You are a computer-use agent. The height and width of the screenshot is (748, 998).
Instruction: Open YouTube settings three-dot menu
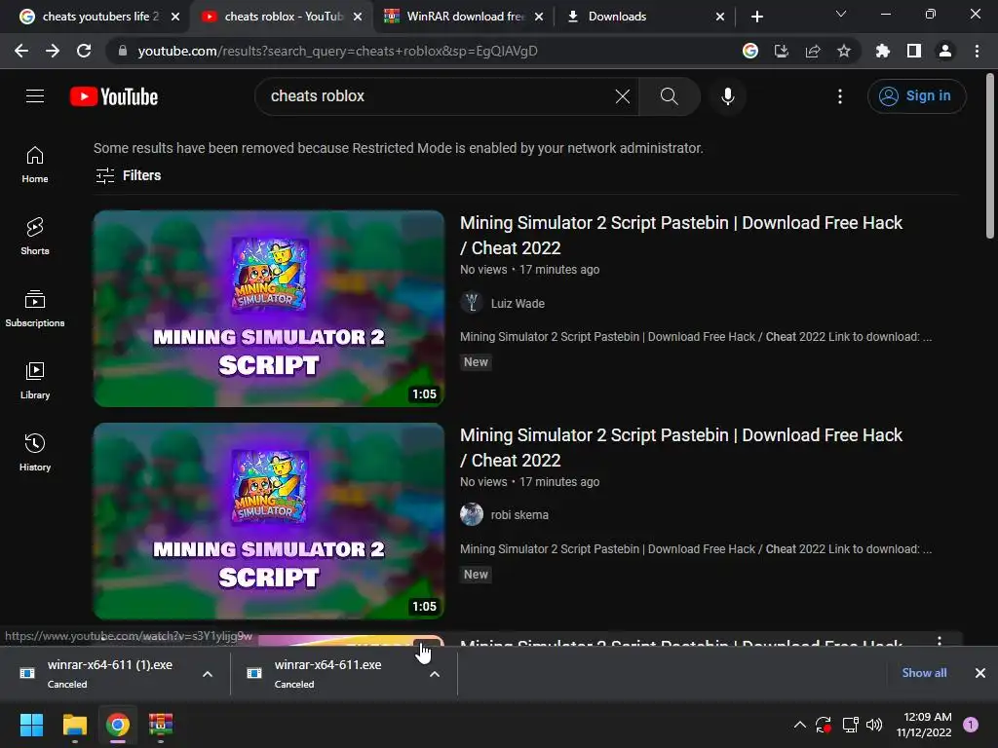(x=840, y=96)
